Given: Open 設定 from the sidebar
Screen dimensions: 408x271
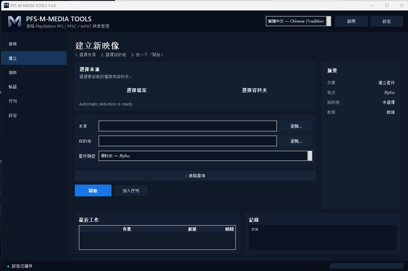Looking at the screenshot, I should click(x=34, y=115).
